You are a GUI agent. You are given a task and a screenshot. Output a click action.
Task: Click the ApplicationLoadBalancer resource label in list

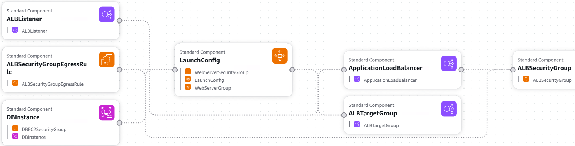(390, 80)
